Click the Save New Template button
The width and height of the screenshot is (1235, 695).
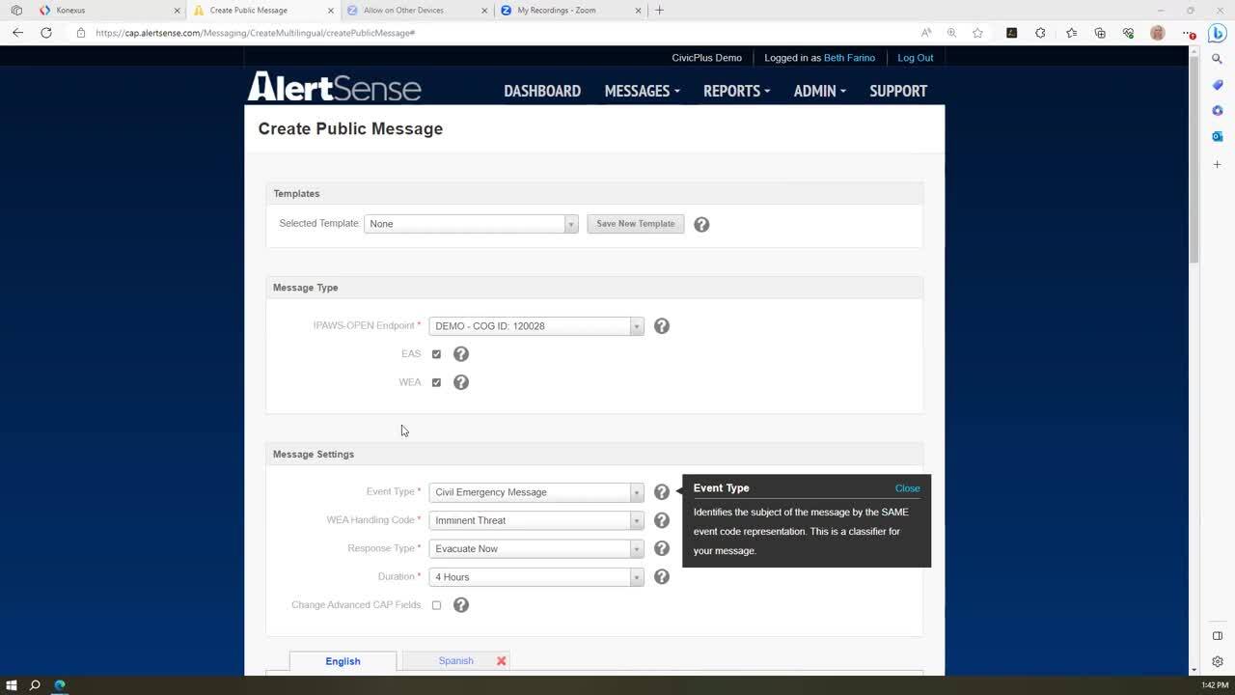(635, 224)
